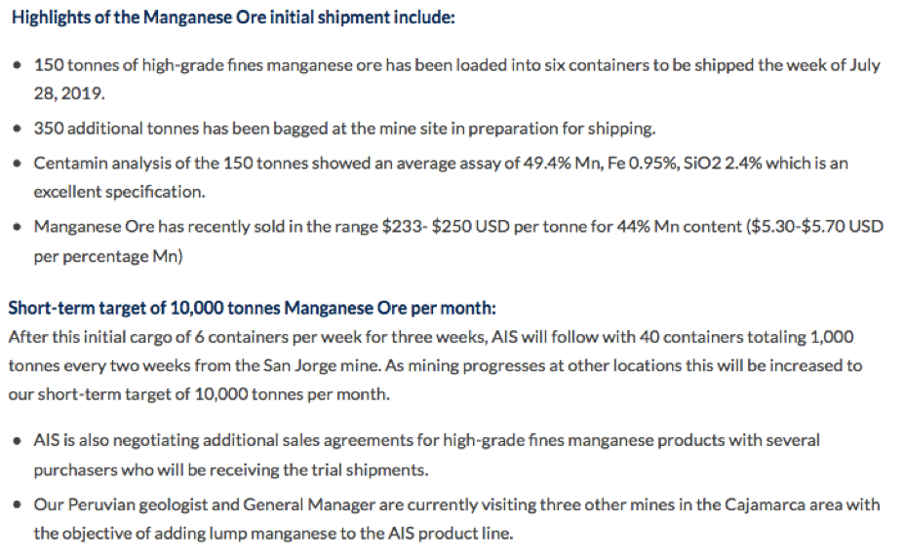904x557 pixels.
Task: Click the bullet starting "Centamin analysis of the 150 tonnes"
Action: pos(441,163)
